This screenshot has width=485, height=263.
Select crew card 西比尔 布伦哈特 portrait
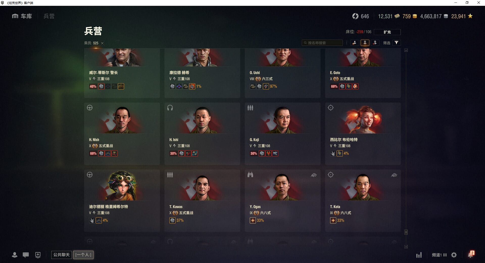pos(363,119)
